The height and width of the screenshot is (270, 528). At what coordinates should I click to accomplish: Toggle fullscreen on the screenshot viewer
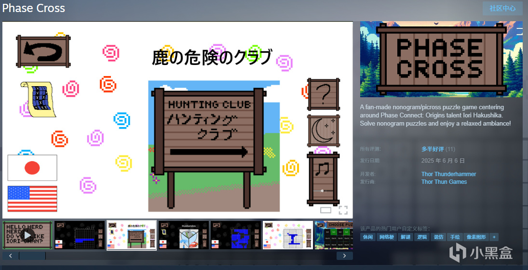coord(343,210)
